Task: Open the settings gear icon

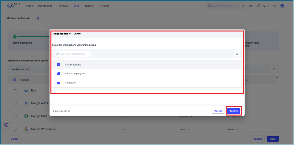Action: [x=251, y=6]
